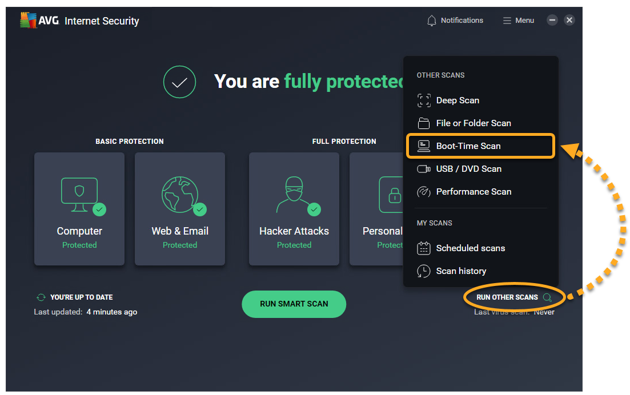Click the File or Folder Scan icon
Screen dimensions: 630x395
tap(424, 123)
